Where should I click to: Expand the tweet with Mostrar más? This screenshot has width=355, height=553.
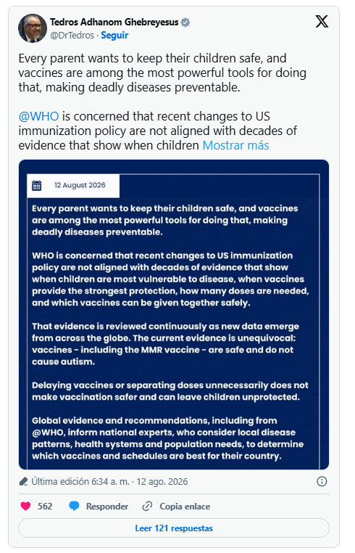(235, 145)
